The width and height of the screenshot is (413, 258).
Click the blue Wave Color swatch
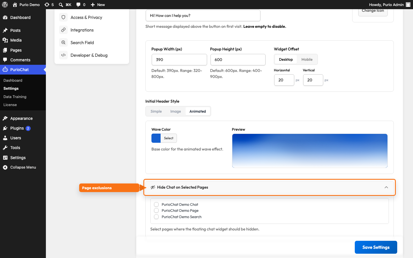156,138
